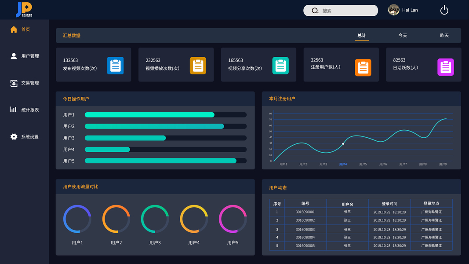The width and height of the screenshot is (469, 264).
Task: Switch to the 今天 tab
Action: tap(403, 35)
